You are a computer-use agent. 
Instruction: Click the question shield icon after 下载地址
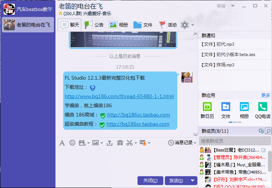tap(92, 88)
